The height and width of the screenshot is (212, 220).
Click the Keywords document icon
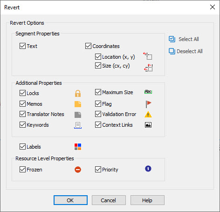click(x=78, y=125)
